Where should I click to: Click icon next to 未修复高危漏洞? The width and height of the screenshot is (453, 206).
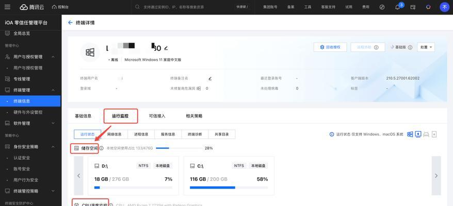pos(199,88)
